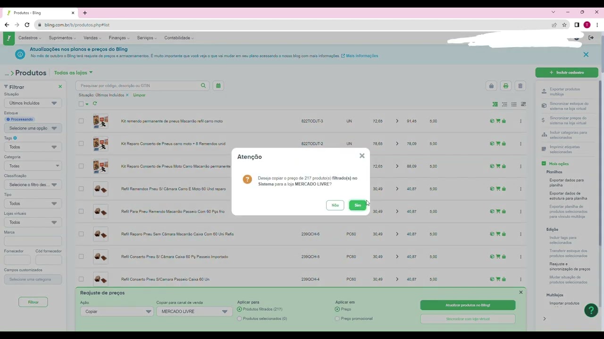Open the calendar date filter icon

pos(218,86)
